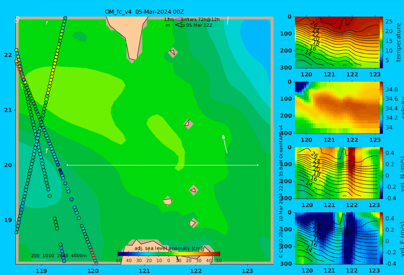Click the title 'OM_fc_v4 05-Mar-2024 00Z'
Screen dimensions: 404x275
tap(145, 12)
